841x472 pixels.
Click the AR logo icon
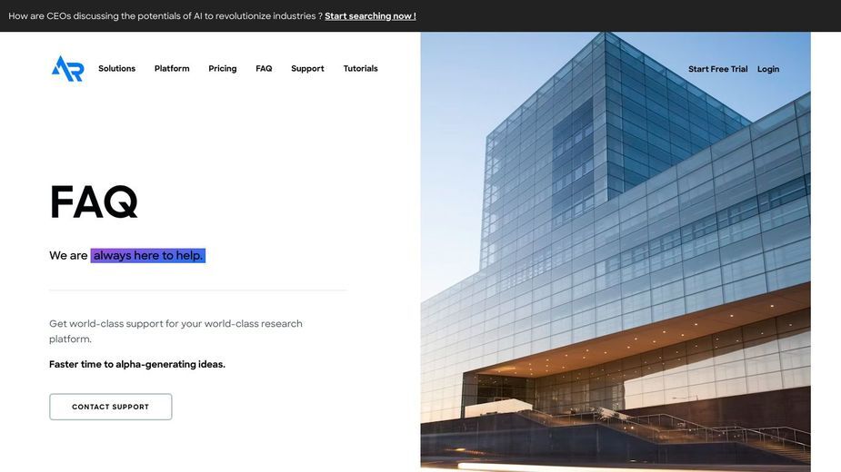[x=67, y=69]
